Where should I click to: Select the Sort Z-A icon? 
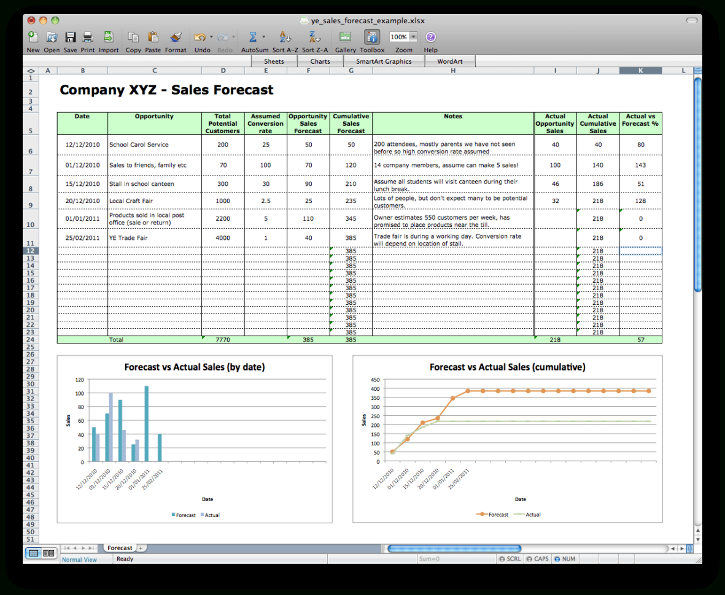point(314,37)
